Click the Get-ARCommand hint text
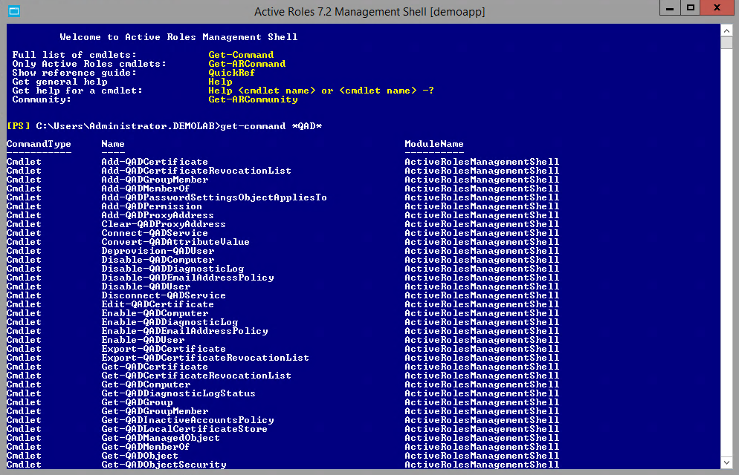 [x=247, y=64]
